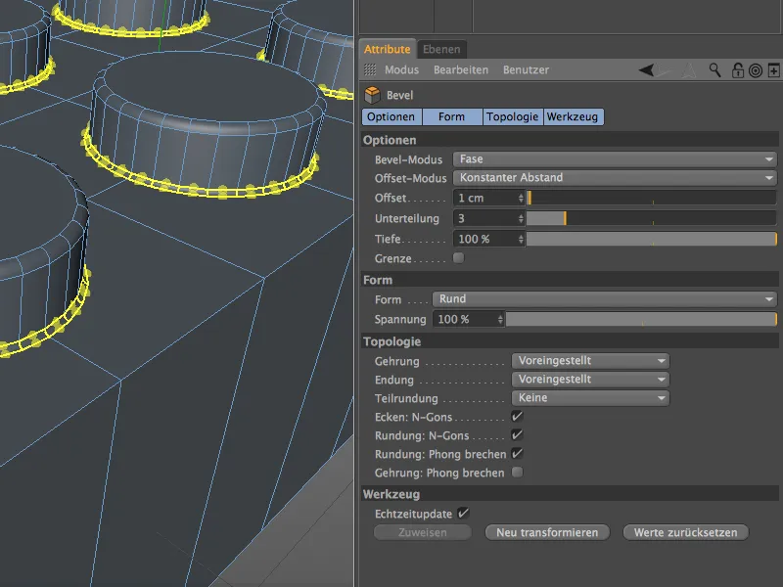Open the Benutzer menu

526,69
